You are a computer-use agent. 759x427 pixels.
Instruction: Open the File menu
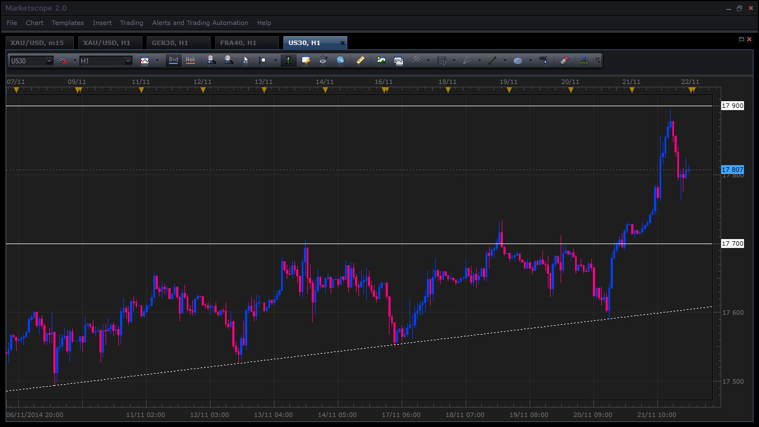pyautogui.click(x=12, y=23)
